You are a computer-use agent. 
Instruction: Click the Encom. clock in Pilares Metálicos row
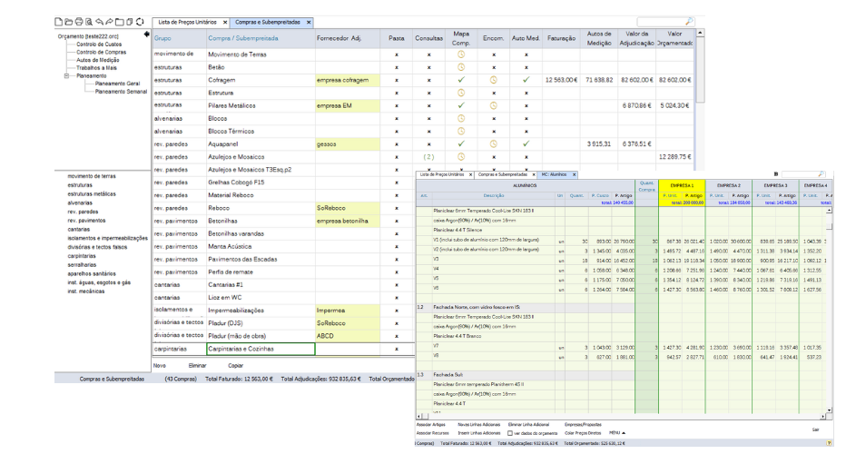coord(494,105)
